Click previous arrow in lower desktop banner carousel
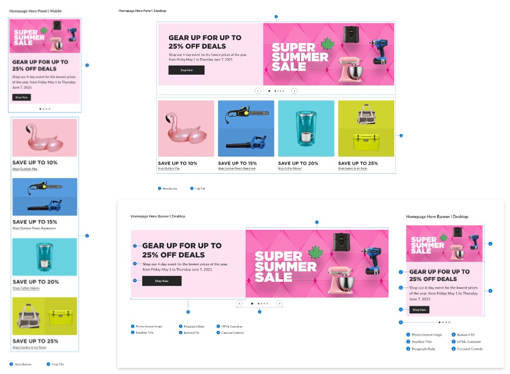510x374 pixels. (x=239, y=304)
